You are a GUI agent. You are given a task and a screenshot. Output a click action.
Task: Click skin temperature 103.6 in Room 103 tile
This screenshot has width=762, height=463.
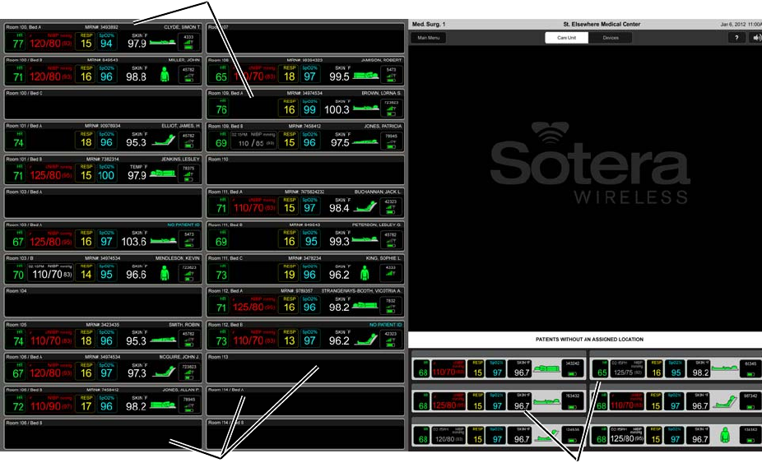point(133,242)
